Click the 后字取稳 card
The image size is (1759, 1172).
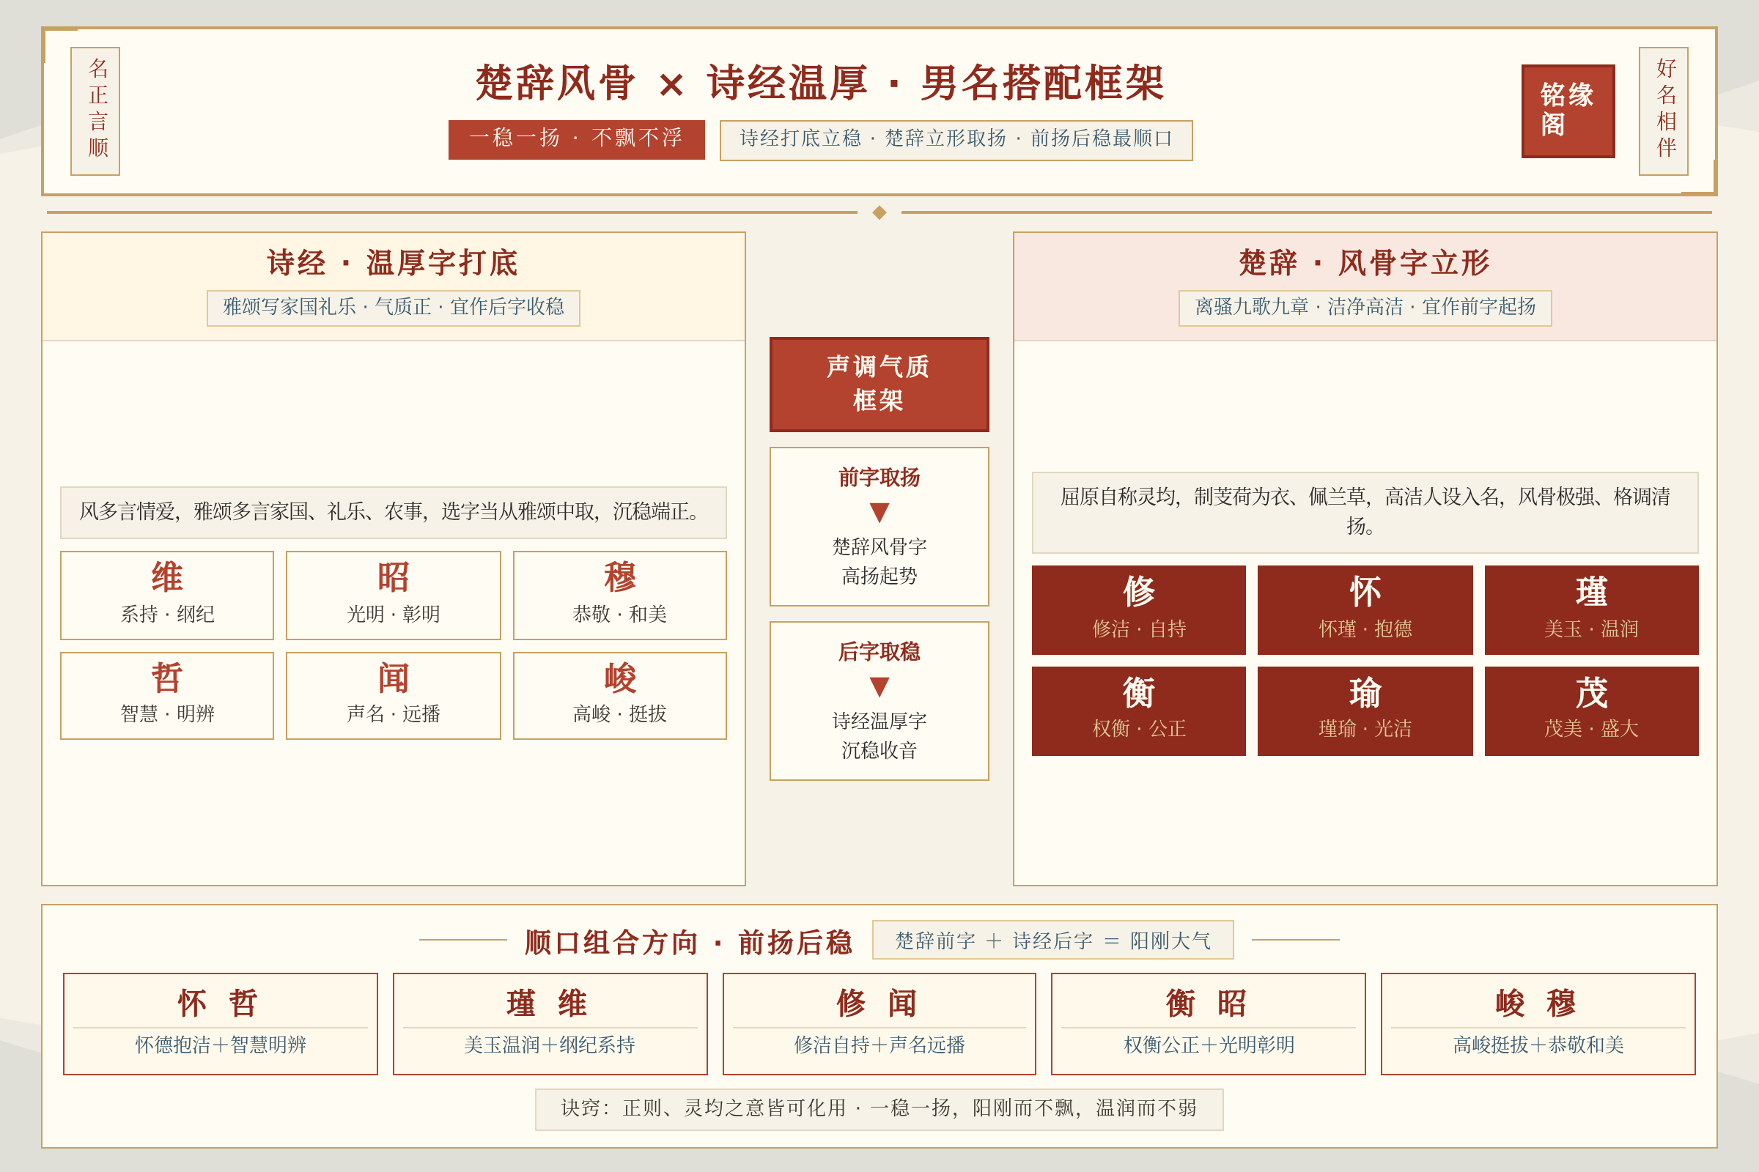879,700
